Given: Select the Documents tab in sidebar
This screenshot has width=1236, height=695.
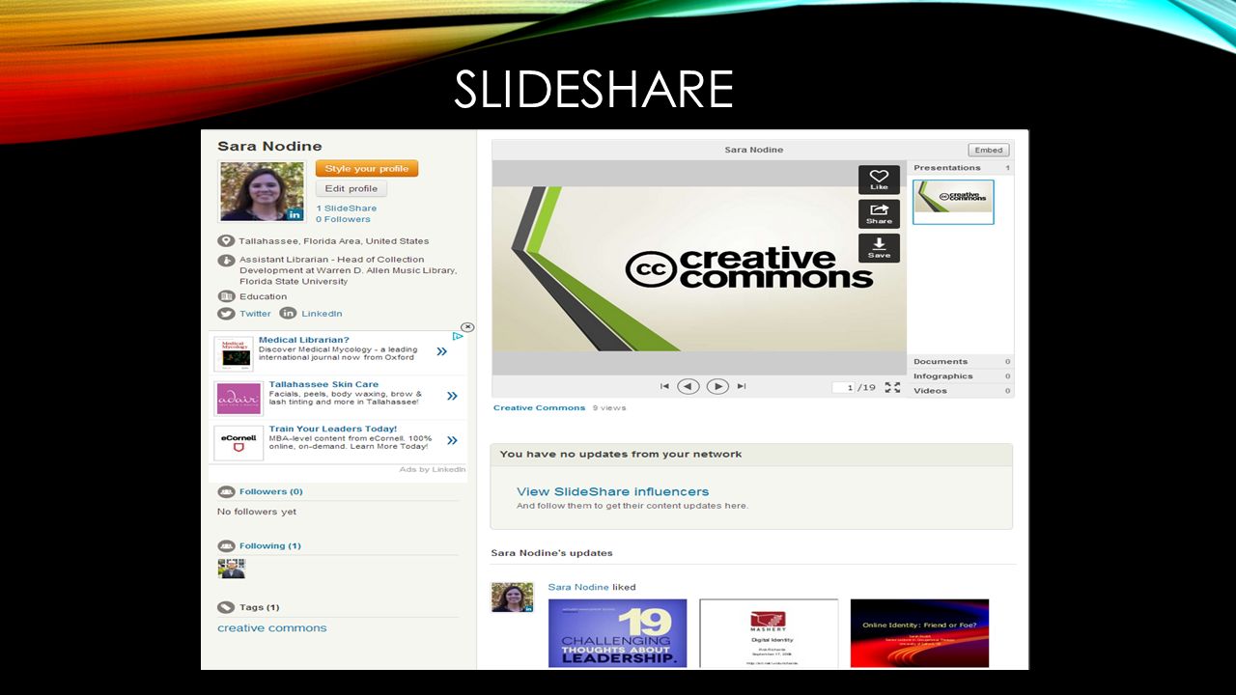Looking at the screenshot, I should [x=962, y=362].
